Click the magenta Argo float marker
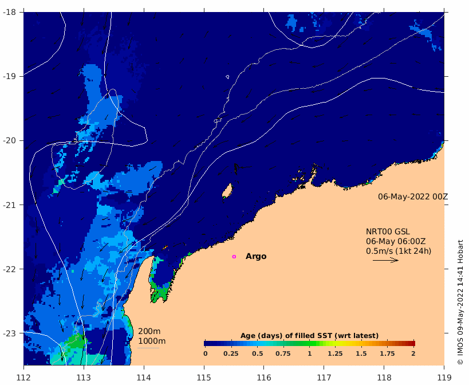This screenshot has width=469, height=385. pyautogui.click(x=234, y=257)
